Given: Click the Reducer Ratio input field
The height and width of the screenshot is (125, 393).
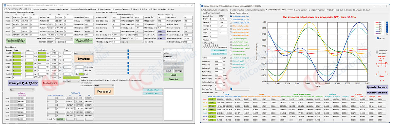Looking at the screenshot, I should [188, 17].
